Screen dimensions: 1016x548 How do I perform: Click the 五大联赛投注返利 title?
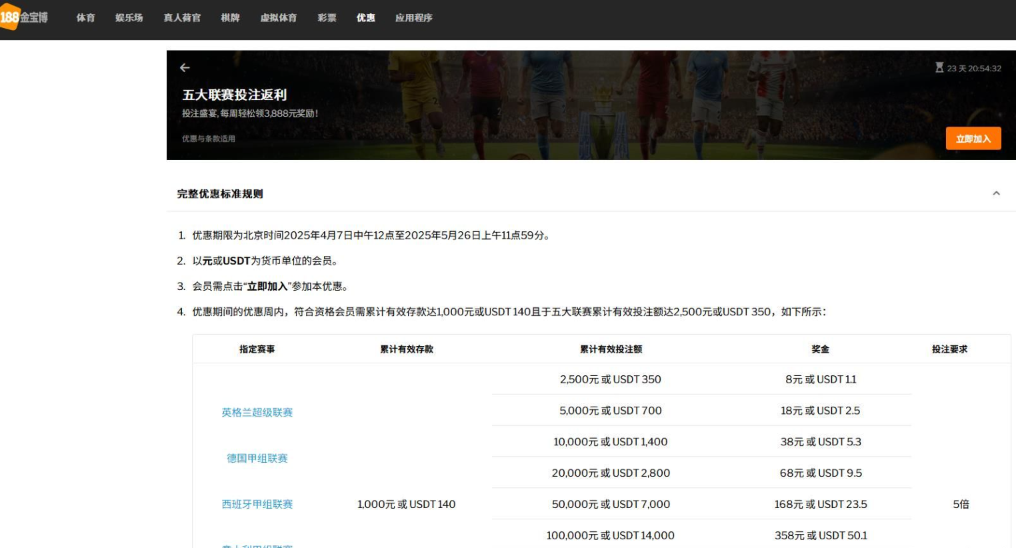tap(235, 95)
